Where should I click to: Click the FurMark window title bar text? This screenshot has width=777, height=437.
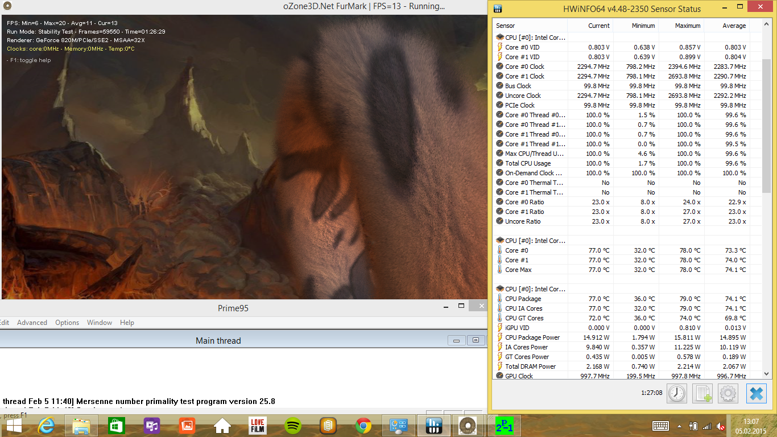coord(365,7)
